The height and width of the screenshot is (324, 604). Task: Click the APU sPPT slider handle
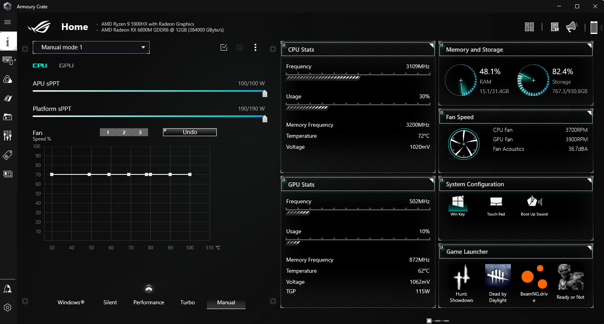click(265, 94)
